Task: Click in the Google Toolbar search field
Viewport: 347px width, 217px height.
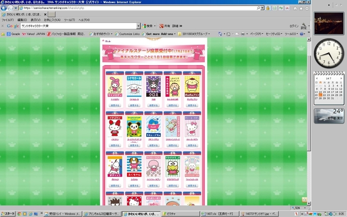Action: (79, 26)
